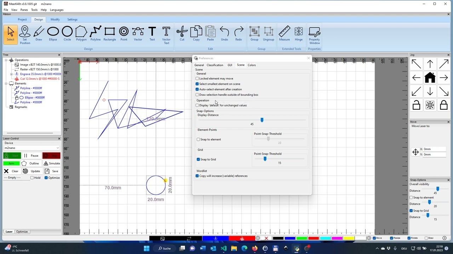Switch to the Modify ribbon tab

click(x=55, y=19)
